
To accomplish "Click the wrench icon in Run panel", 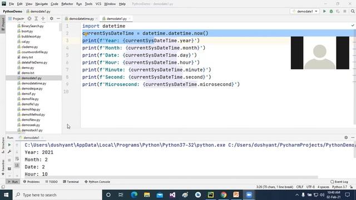I will tap(9, 152).
